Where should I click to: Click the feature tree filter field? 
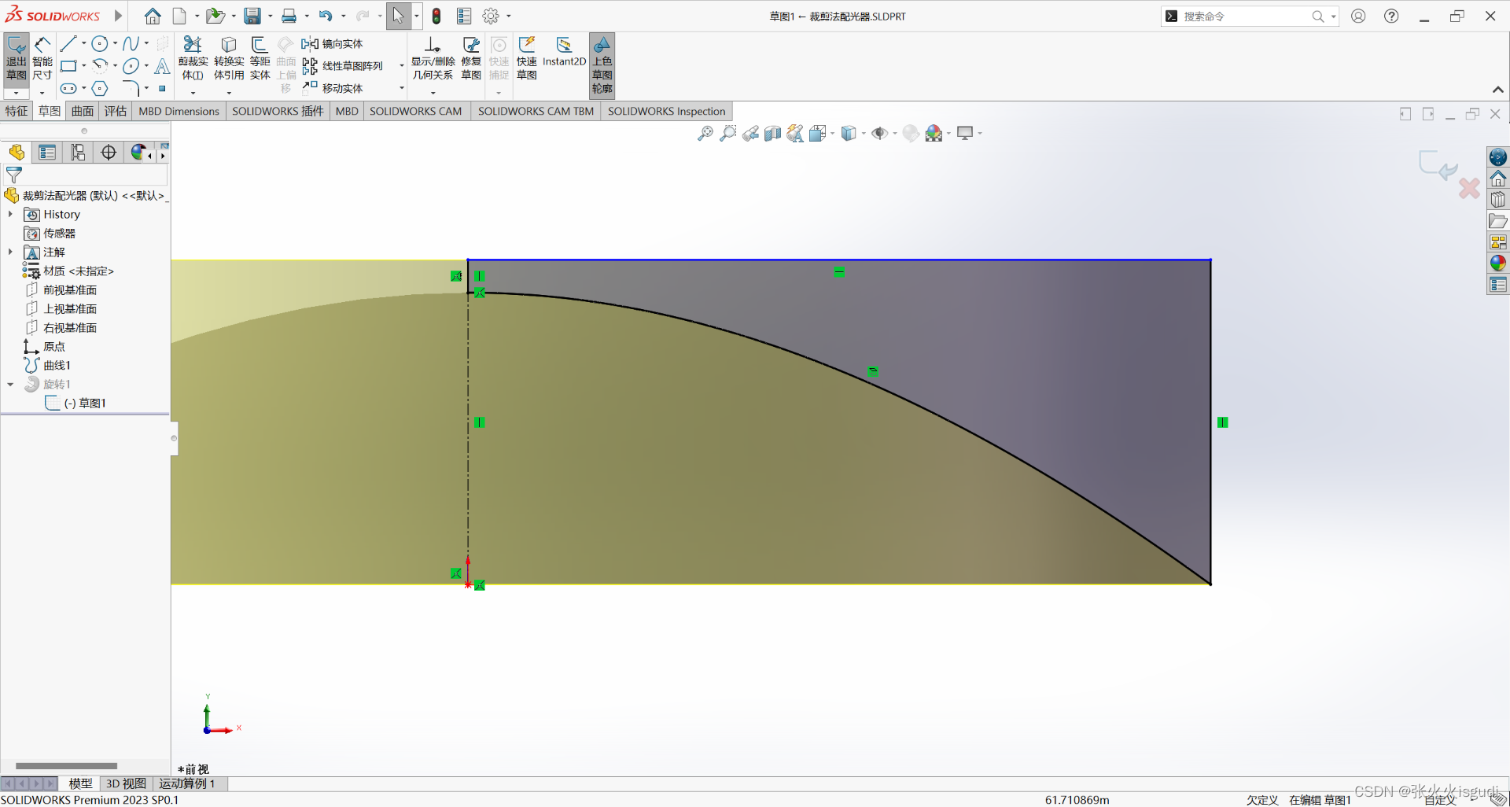pyautogui.click(x=85, y=175)
